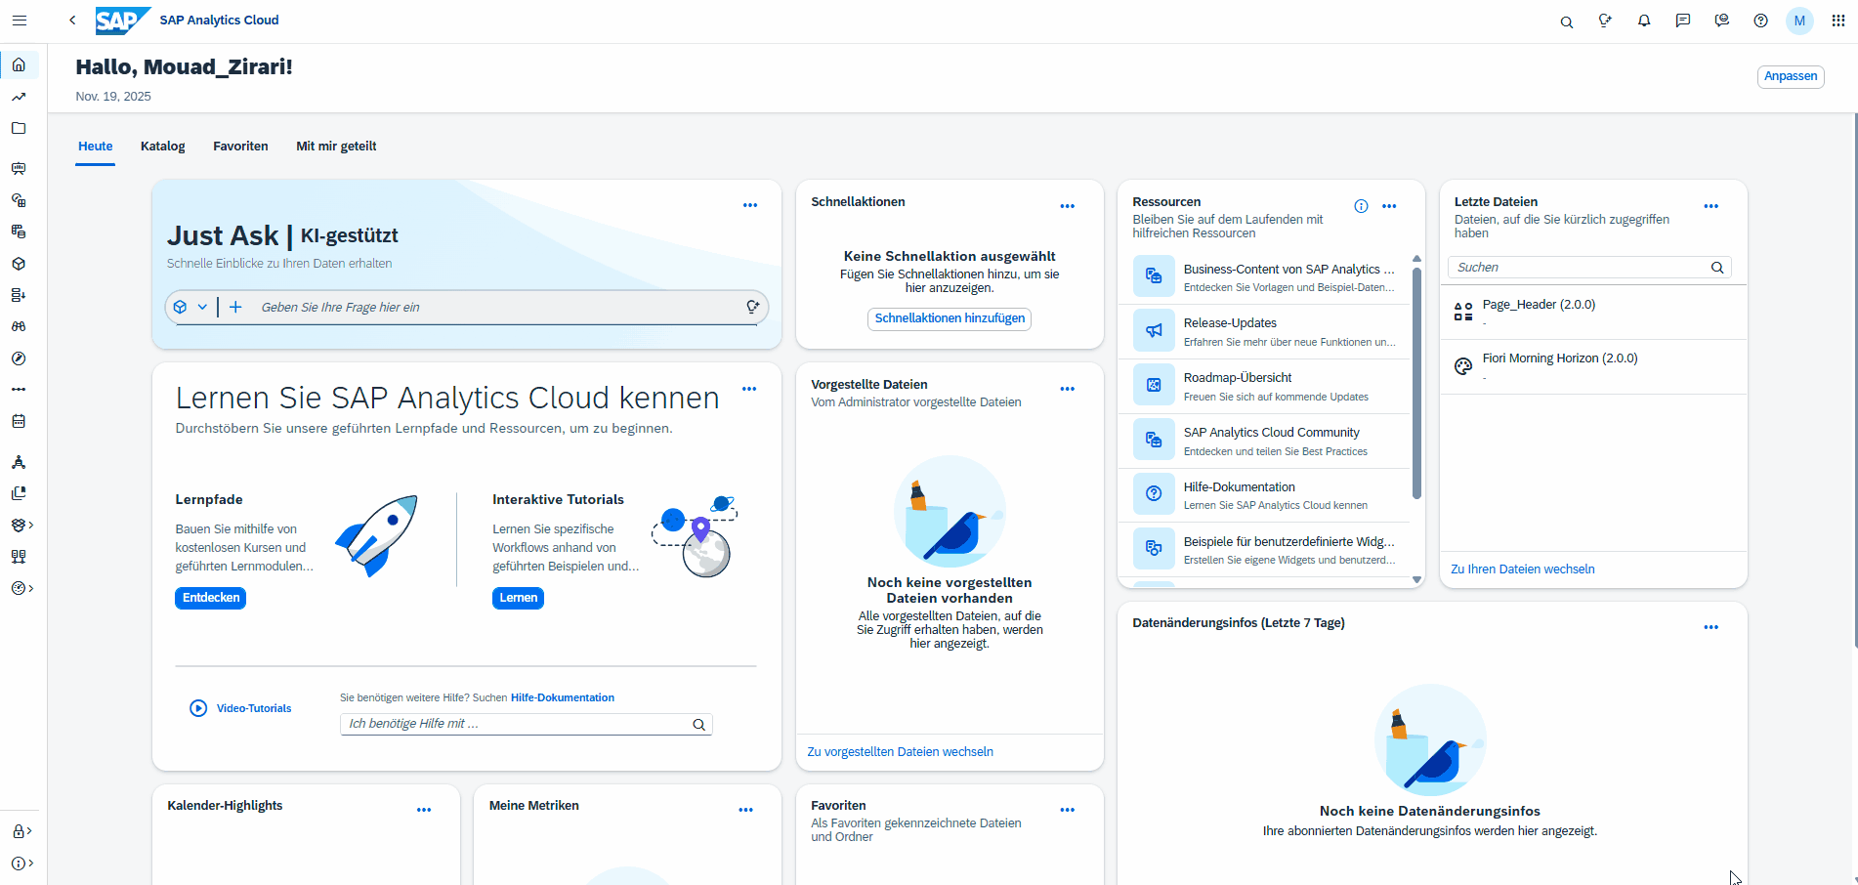Image resolution: width=1858 pixels, height=885 pixels.
Task: Click the search magnifier icon in top bar
Action: pos(1567,21)
